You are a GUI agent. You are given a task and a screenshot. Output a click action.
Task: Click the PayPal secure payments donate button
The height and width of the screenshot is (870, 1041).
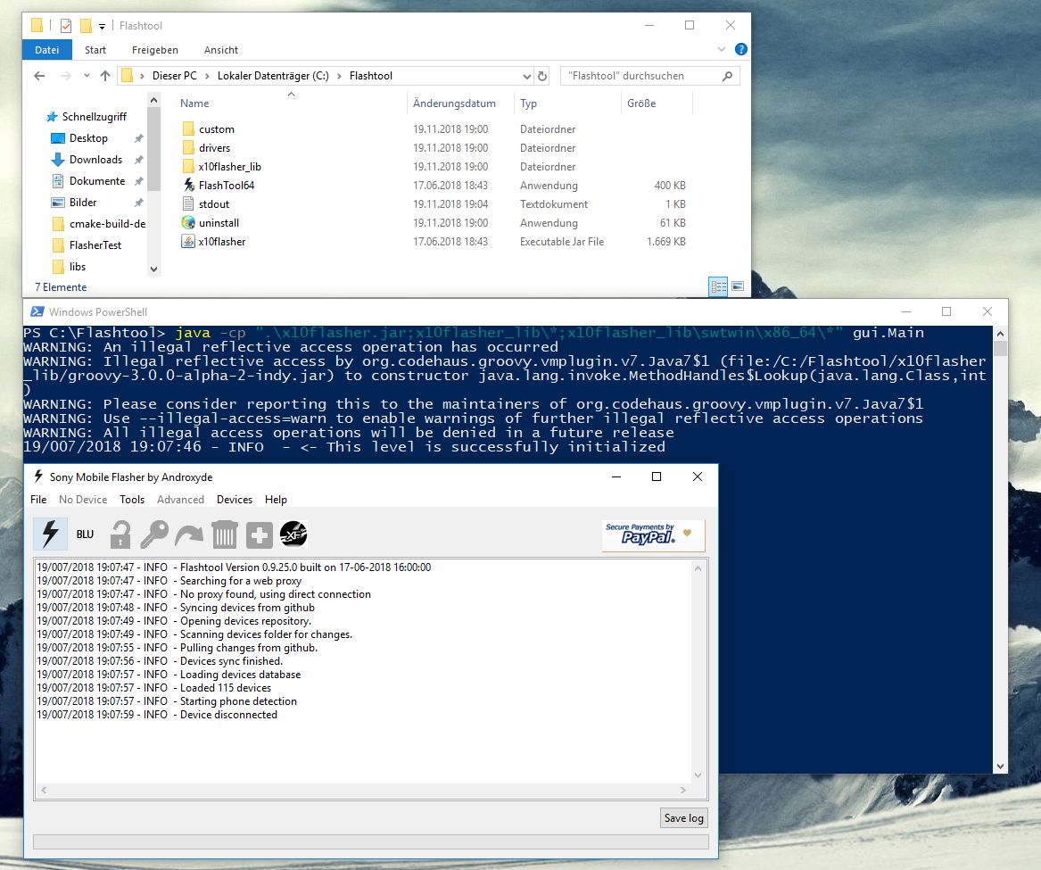[653, 535]
